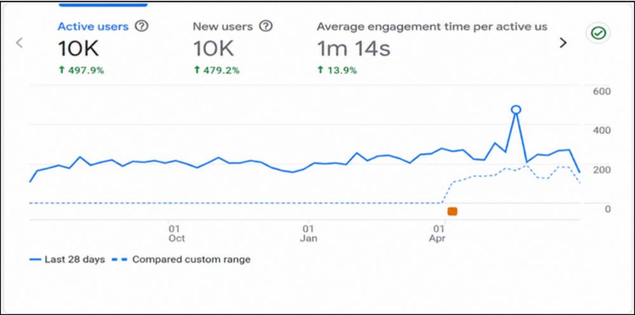Viewport: 635px width, 315px height.
Task: Click Compared custom range legend entry
Action: click(x=180, y=260)
